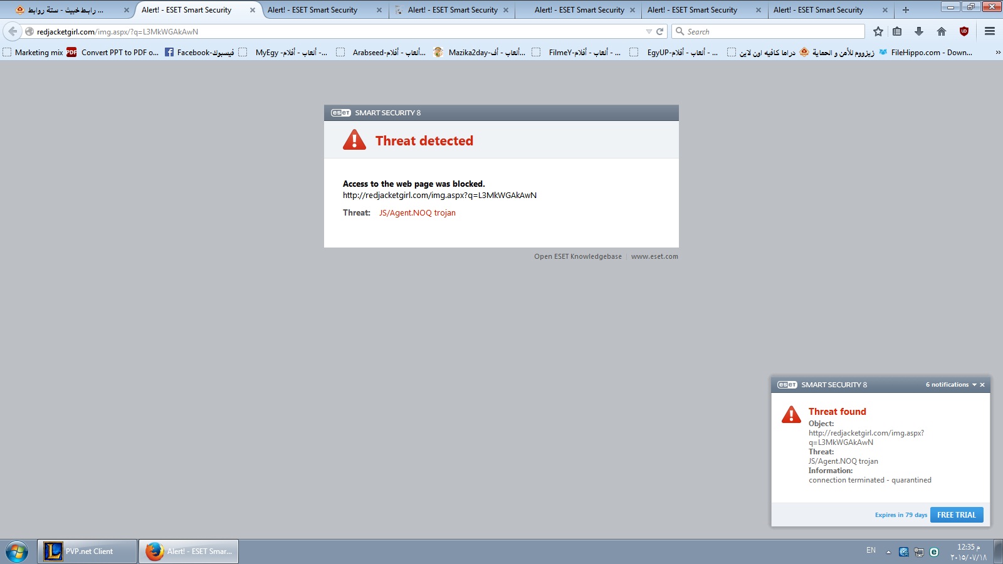Go back using the Firefox back arrow
Viewport: 1003px width, 564px height.
click(x=13, y=31)
